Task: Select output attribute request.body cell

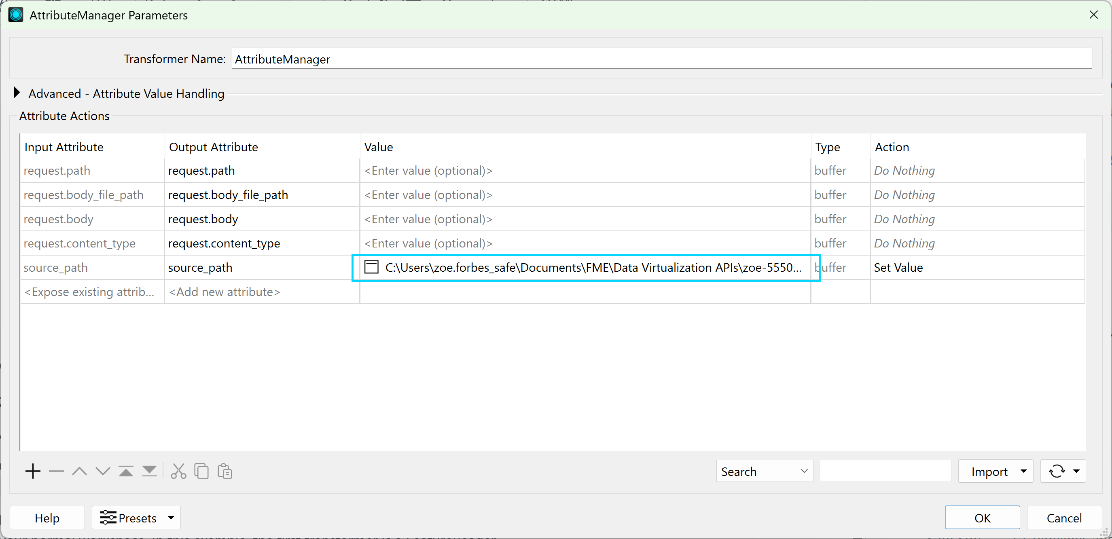Action: click(x=262, y=219)
